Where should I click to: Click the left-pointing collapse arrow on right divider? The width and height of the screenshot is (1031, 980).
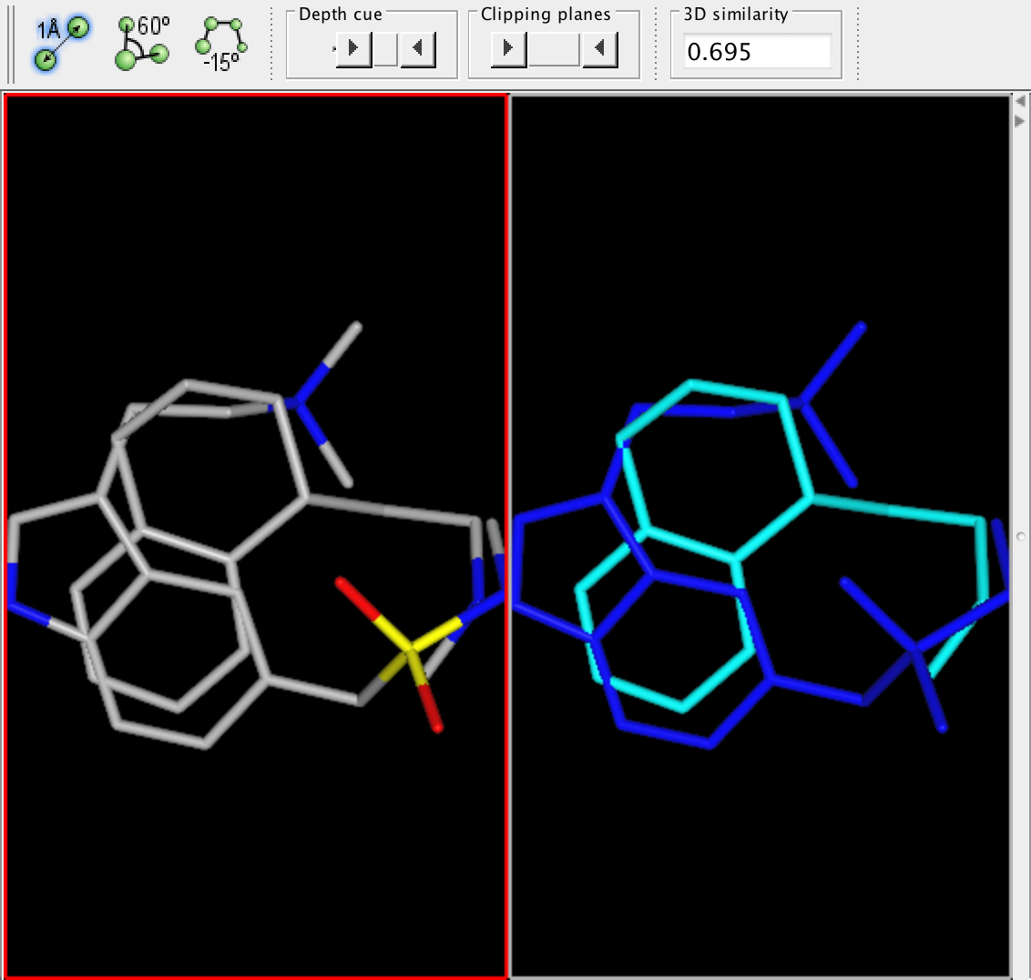click(x=1020, y=100)
